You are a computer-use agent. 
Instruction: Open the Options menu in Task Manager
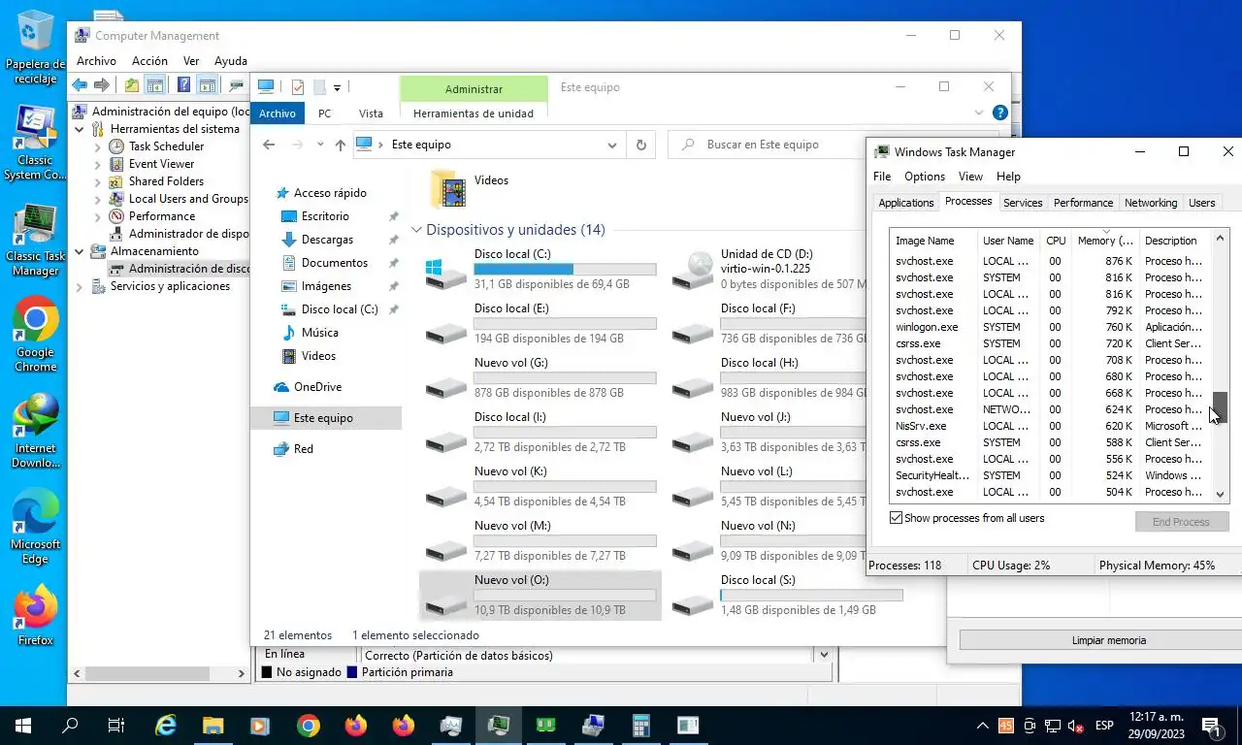coord(924,177)
